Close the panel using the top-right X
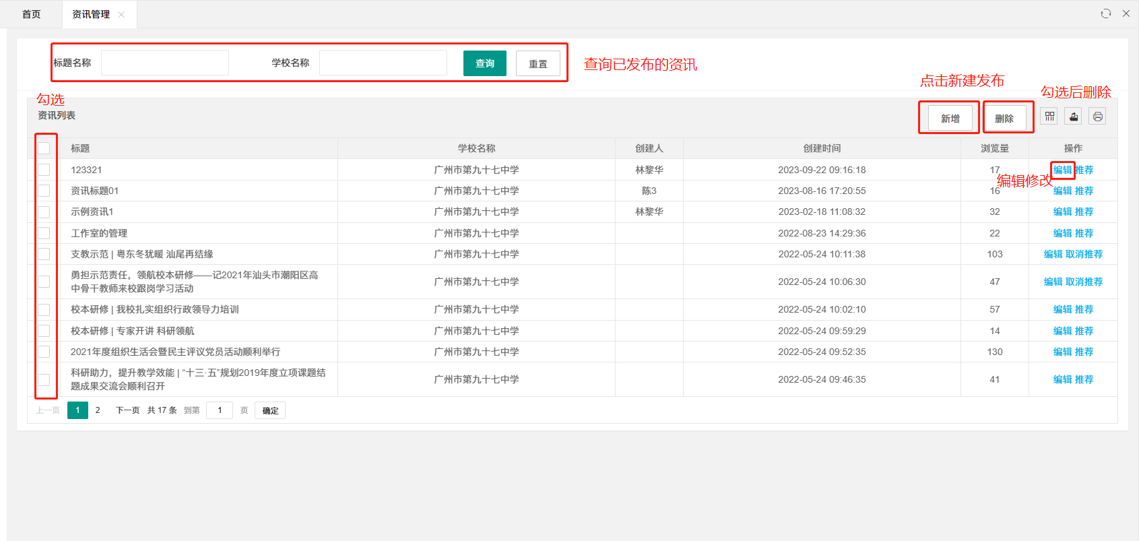 click(1126, 13)
